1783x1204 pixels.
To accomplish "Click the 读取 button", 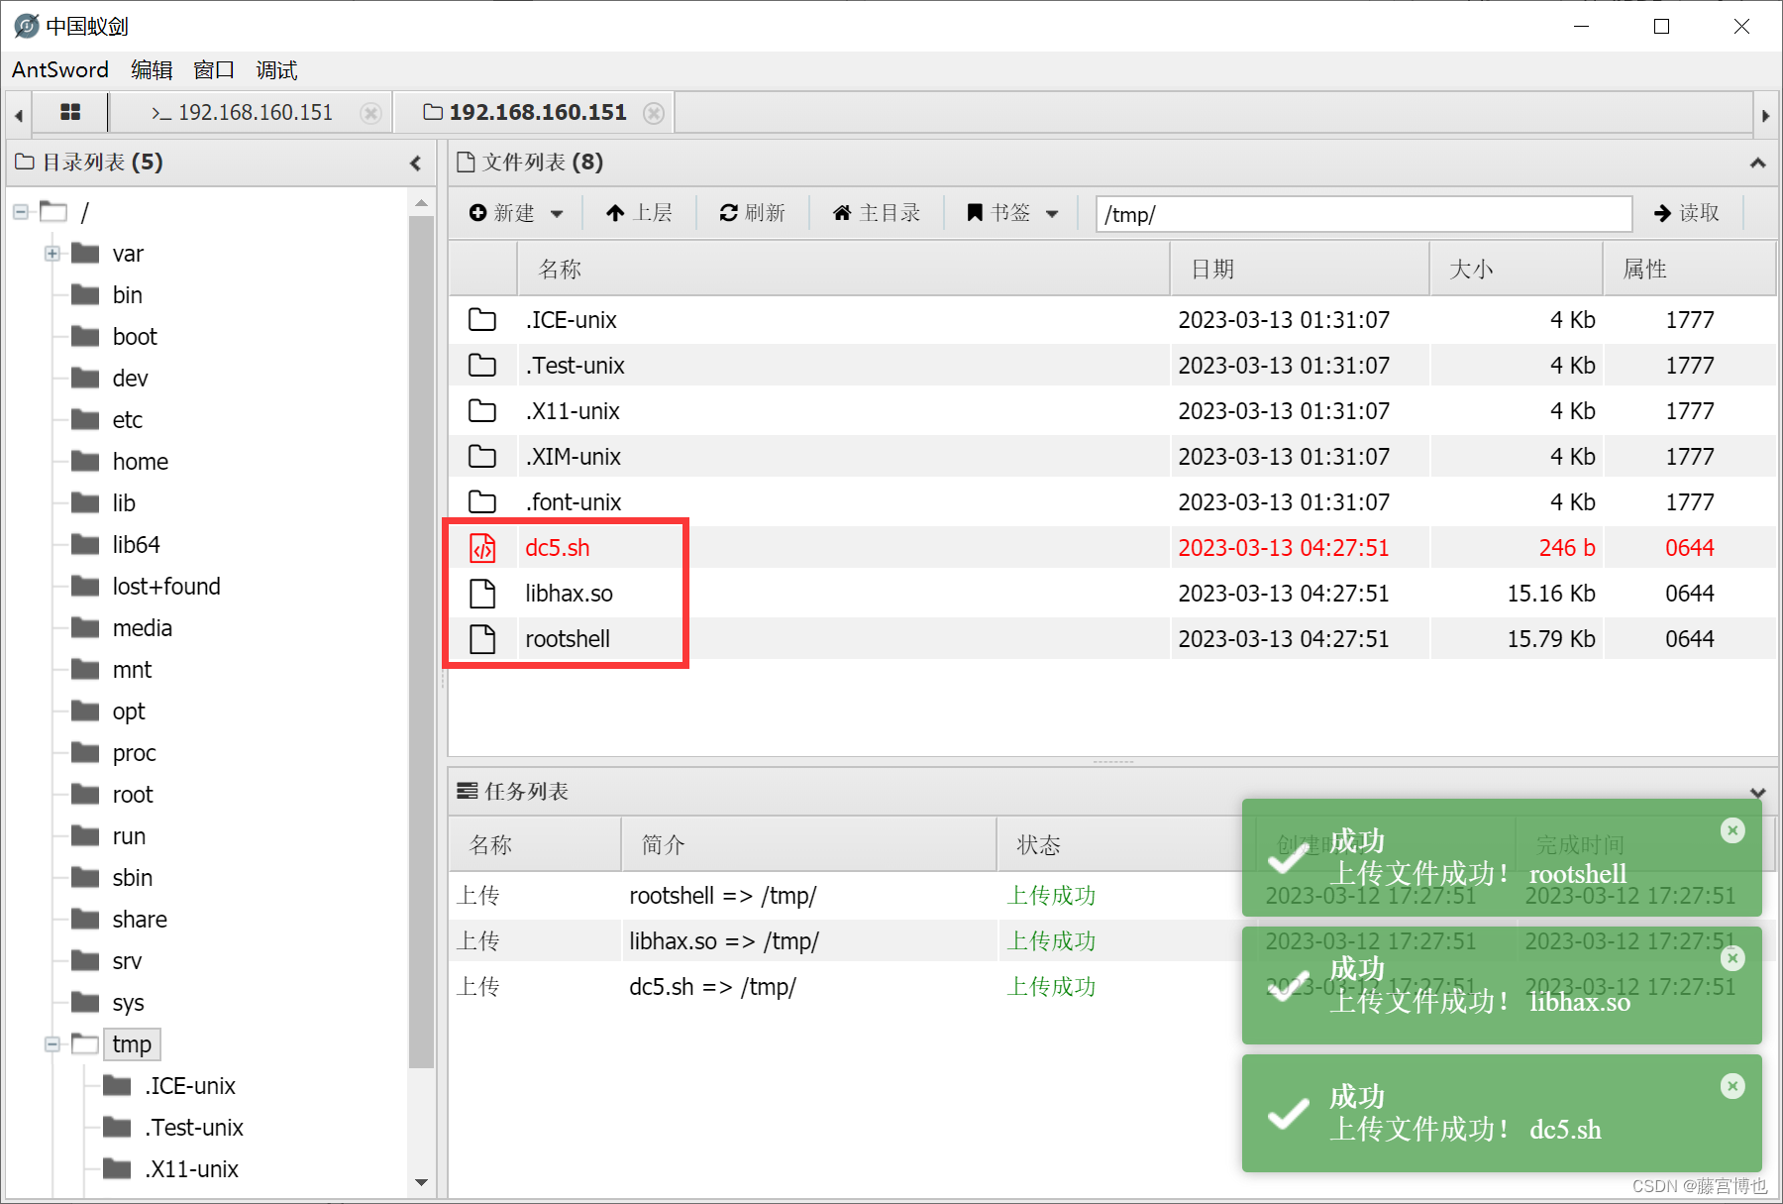I will (x=1687, y=213).
